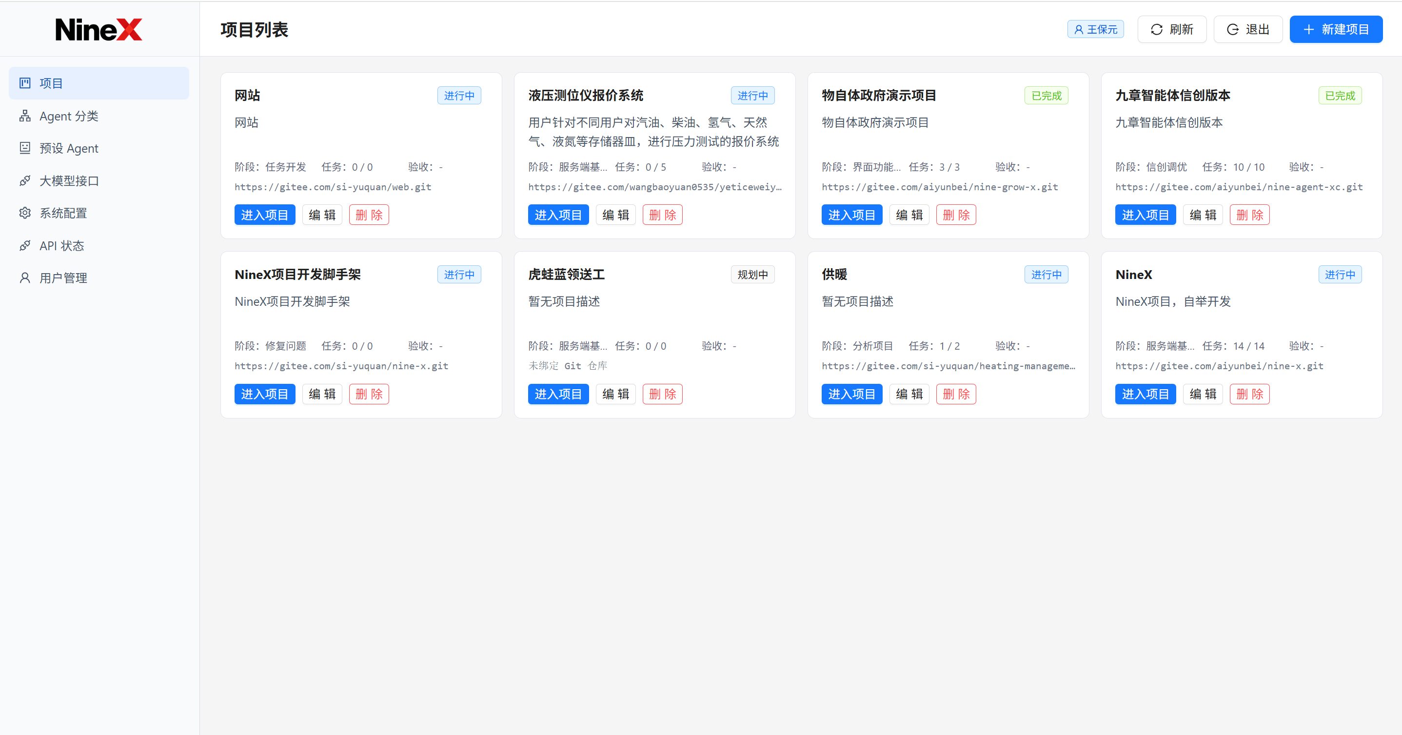
Task: Click the 未绑定 Git 仓库 text
Action: (x=568, y=366)
